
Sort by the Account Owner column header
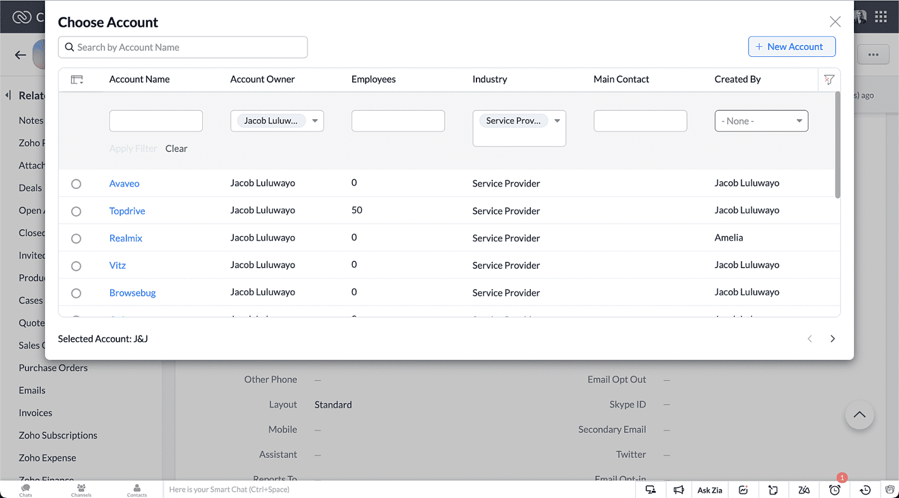pos(262,79)
